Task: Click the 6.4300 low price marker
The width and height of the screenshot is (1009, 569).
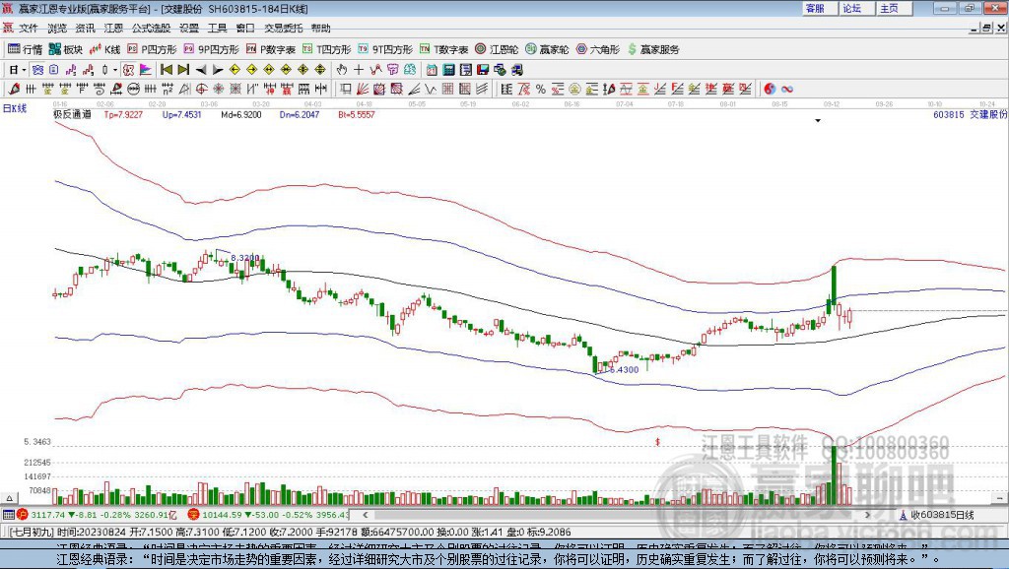Action: [x=624, y=370]
